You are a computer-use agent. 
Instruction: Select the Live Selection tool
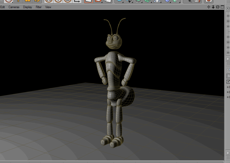point(8,1)
